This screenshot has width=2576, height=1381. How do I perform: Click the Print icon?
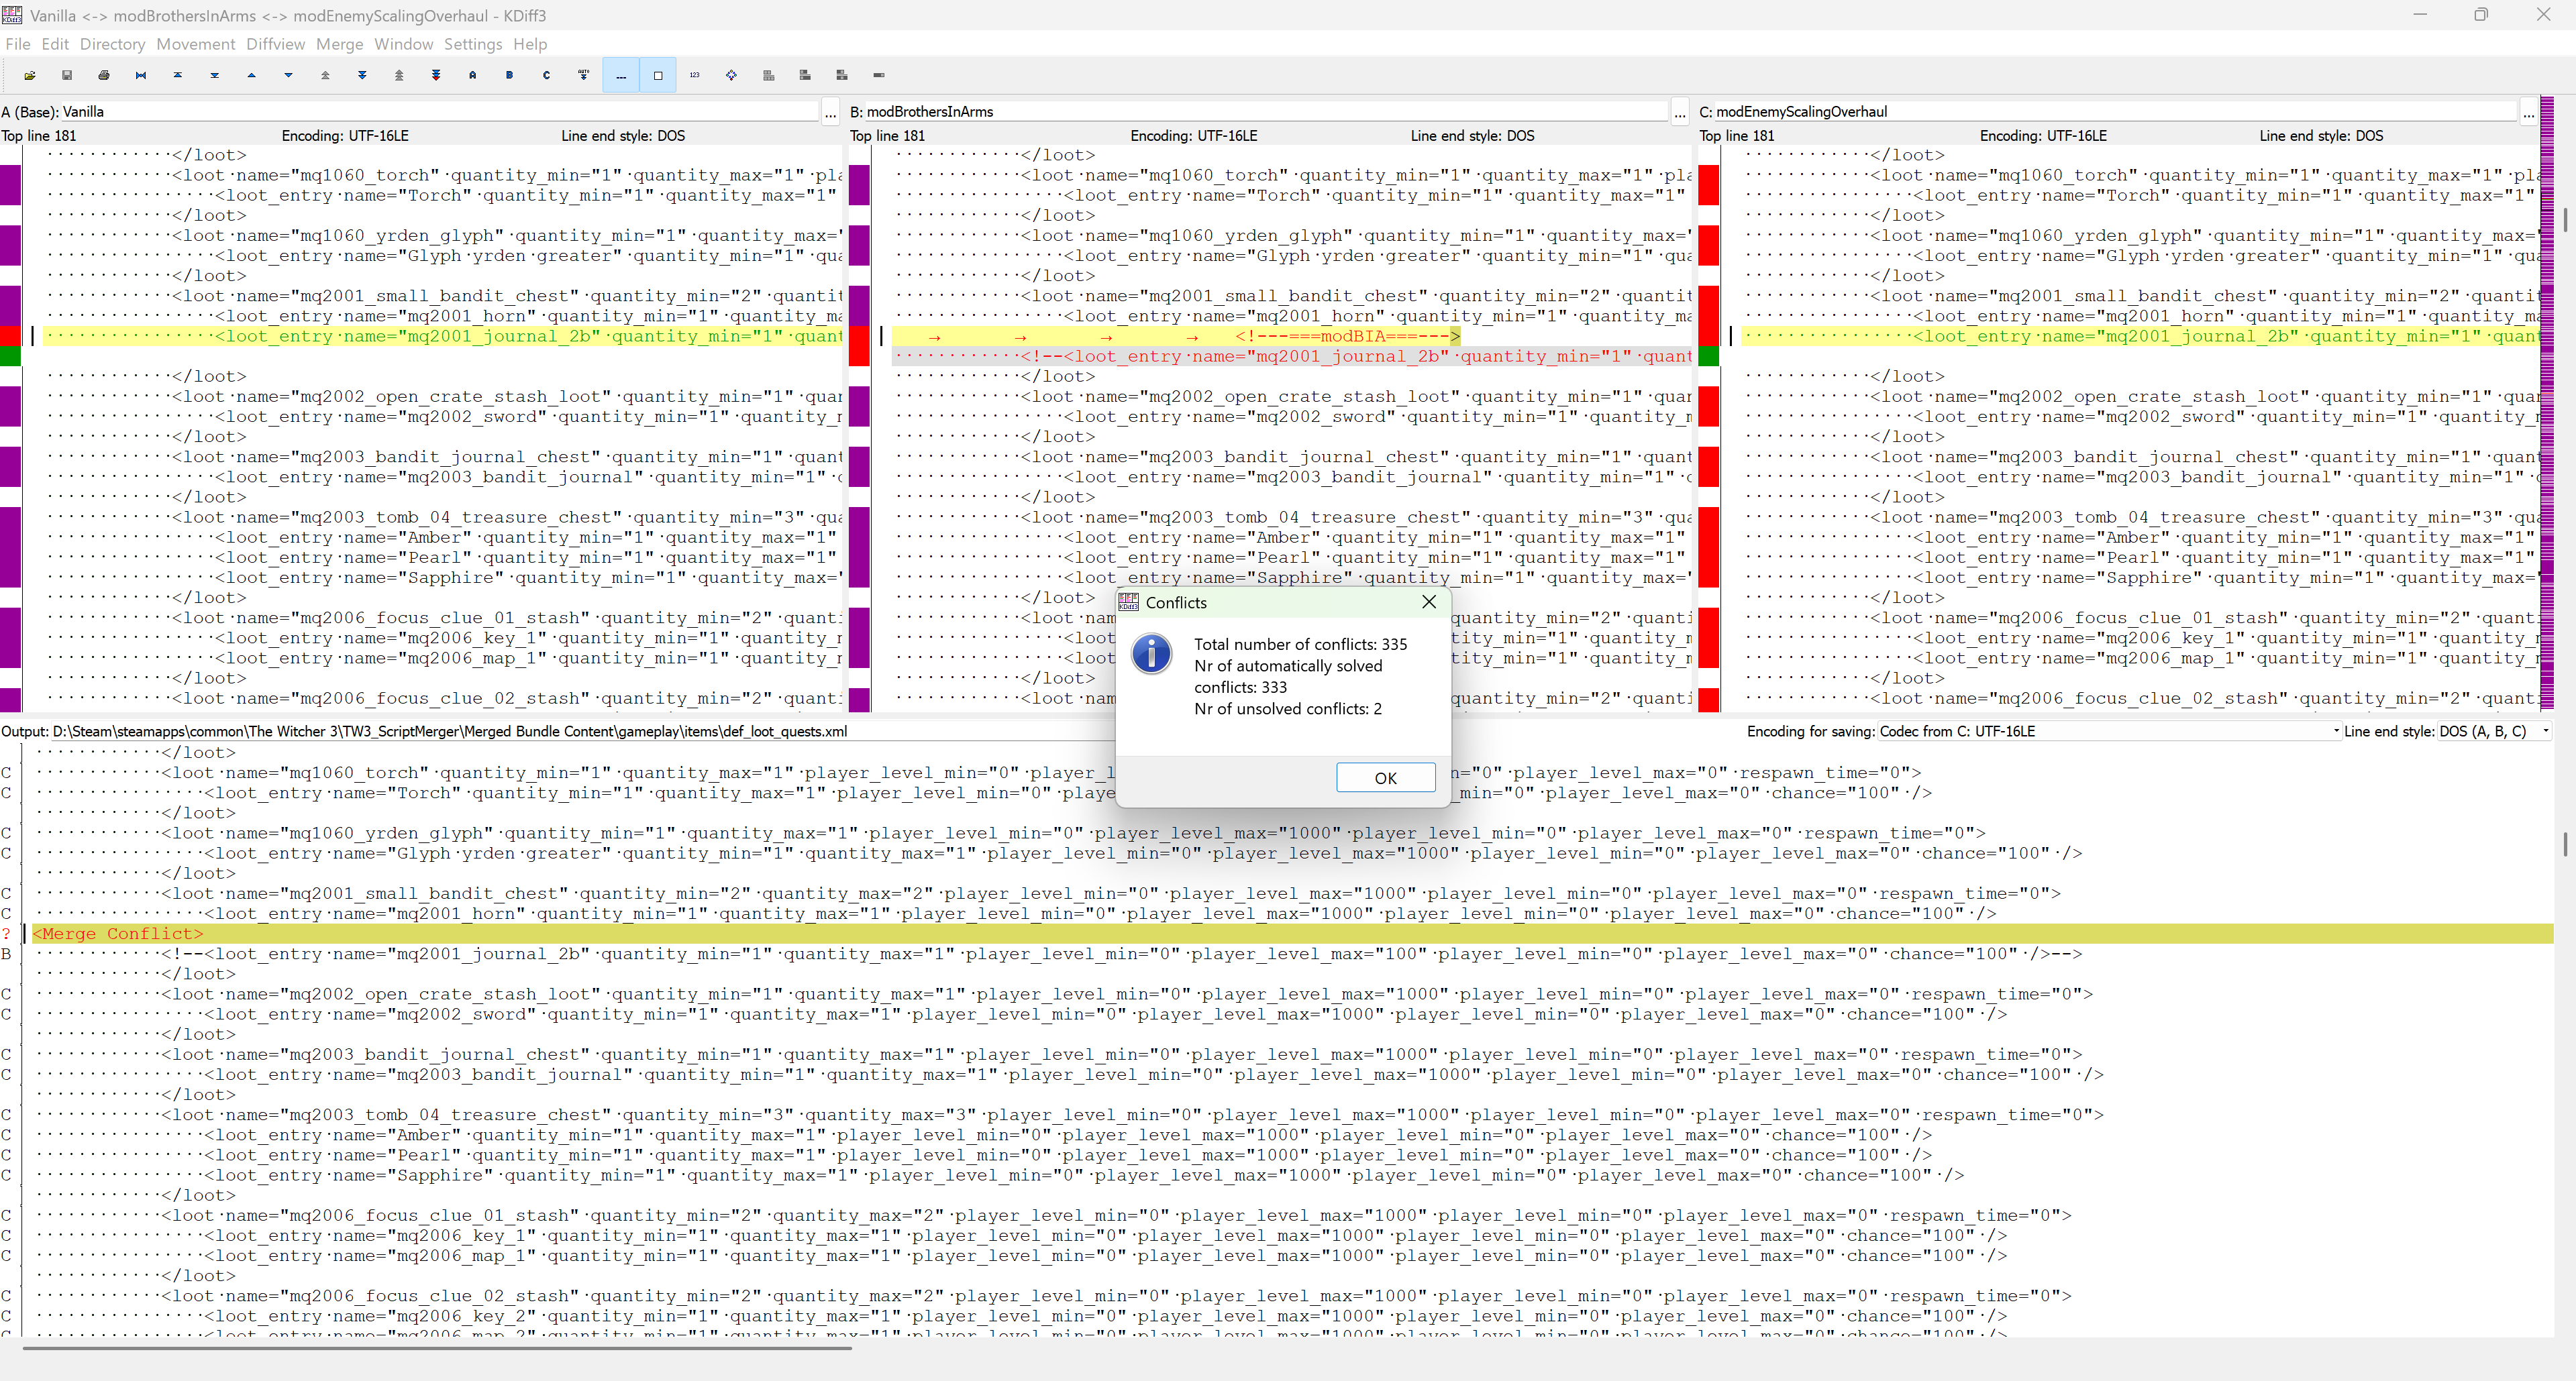(104, 75)
